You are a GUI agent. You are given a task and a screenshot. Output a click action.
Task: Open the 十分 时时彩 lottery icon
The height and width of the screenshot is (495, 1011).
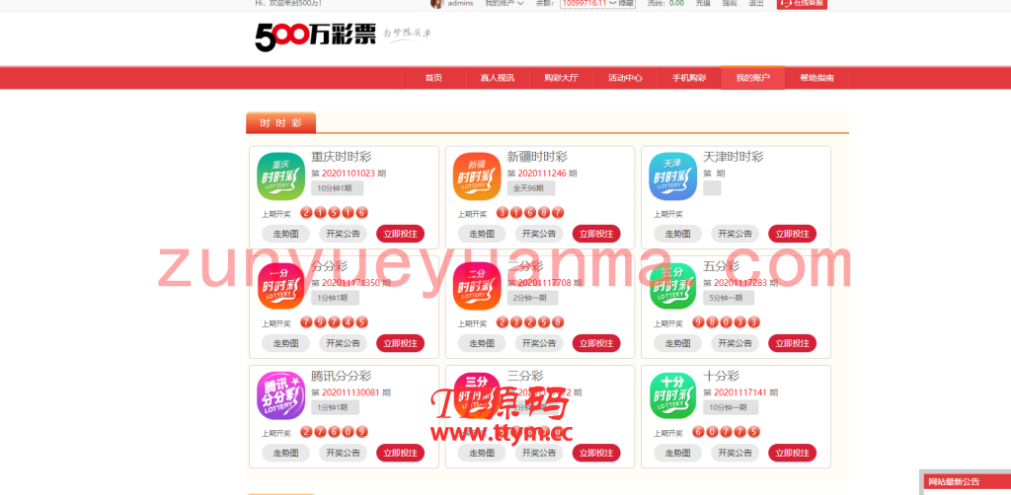click(x=672, y=395)
